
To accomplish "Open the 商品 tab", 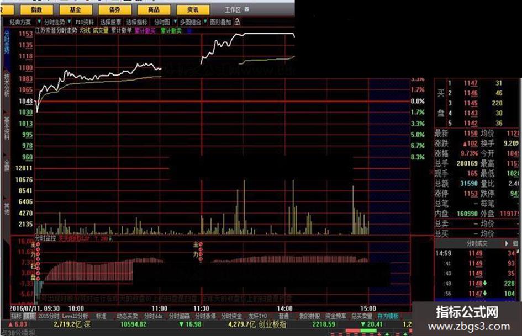I will 154,9.
